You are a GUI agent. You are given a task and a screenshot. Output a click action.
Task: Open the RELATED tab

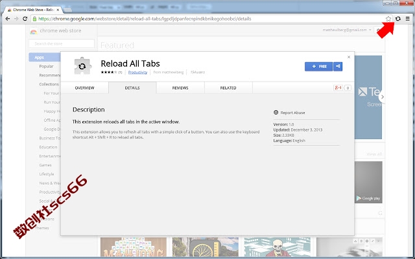tap(228, 88)
